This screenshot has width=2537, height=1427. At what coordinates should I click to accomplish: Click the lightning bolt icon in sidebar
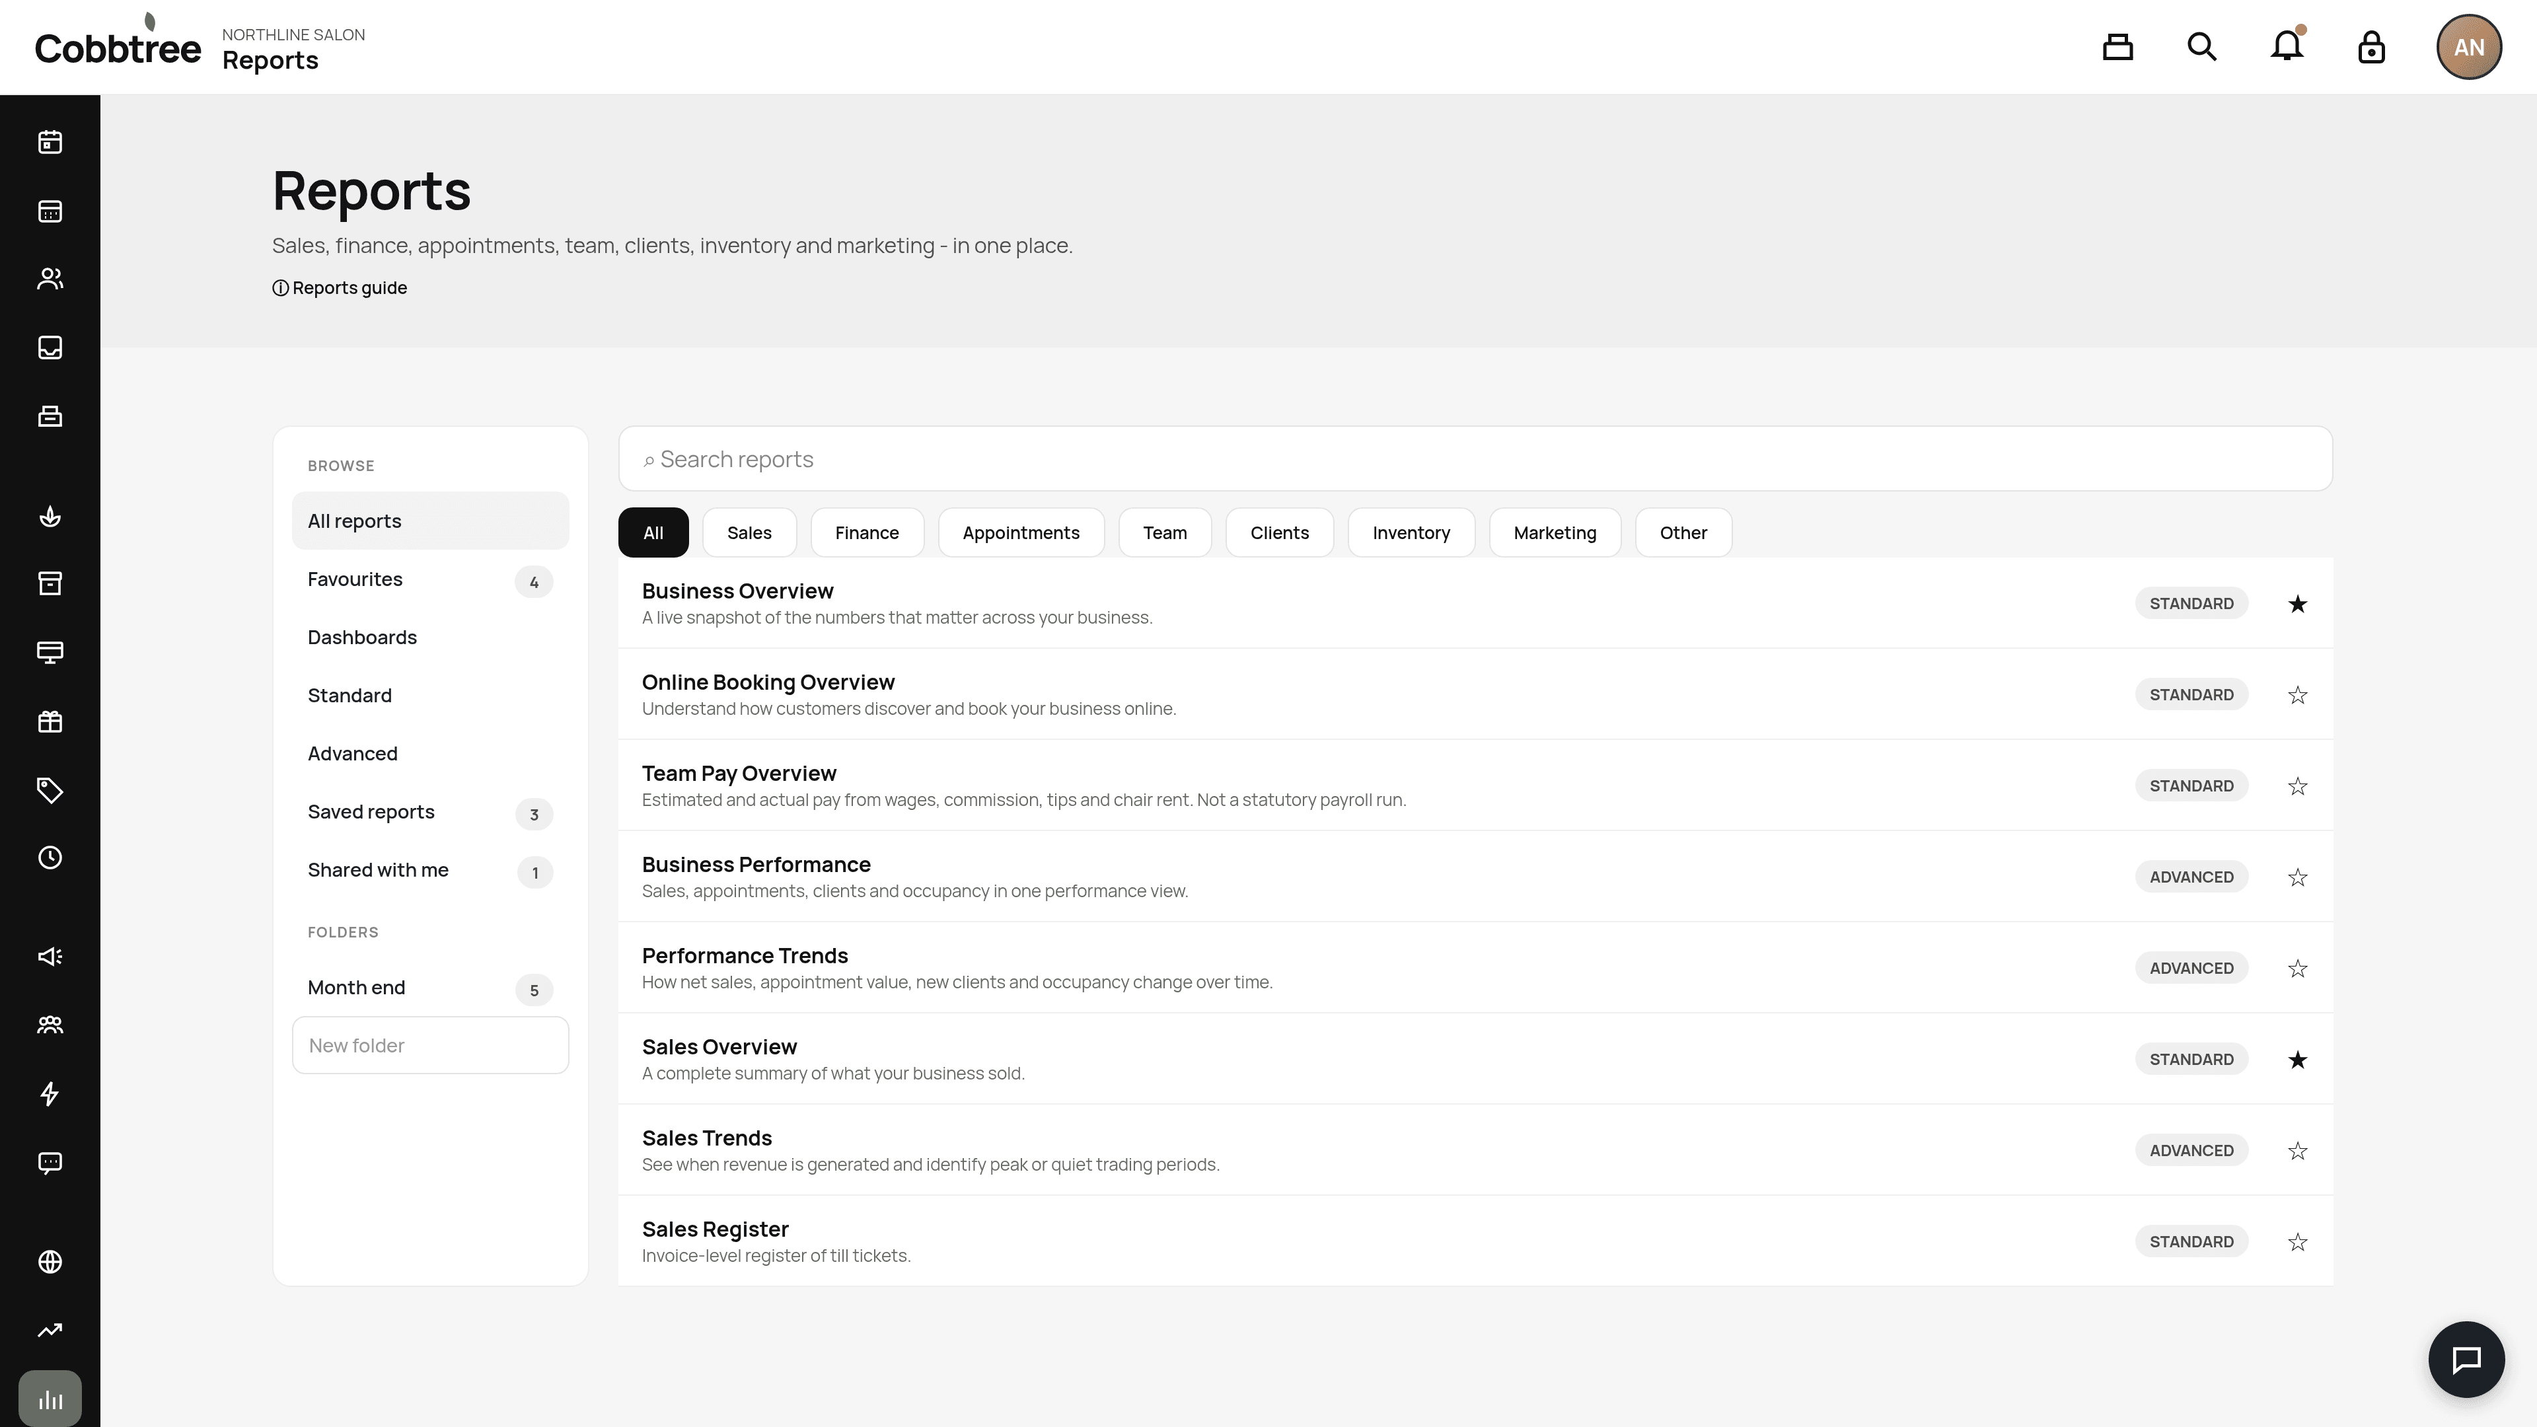(x=50, y=1094)
